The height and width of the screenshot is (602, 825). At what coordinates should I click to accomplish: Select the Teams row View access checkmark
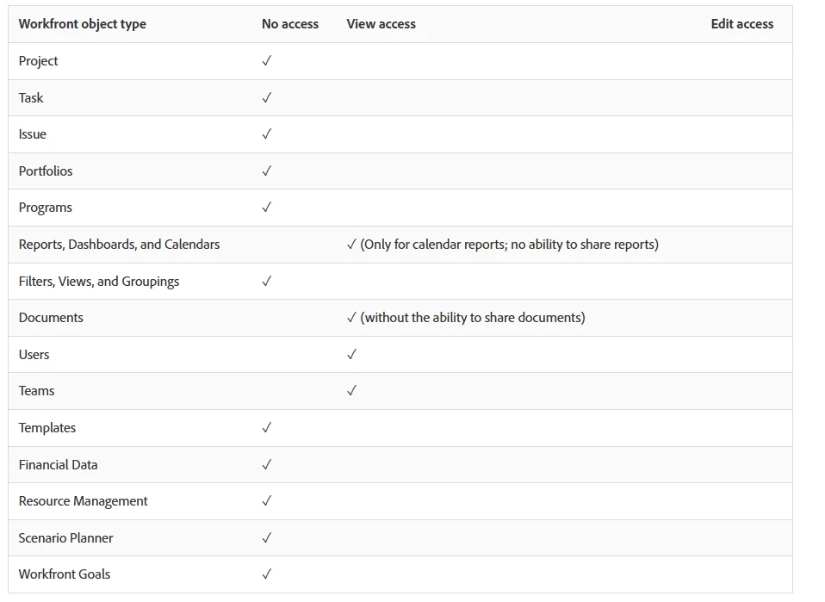tap(351, 391)
